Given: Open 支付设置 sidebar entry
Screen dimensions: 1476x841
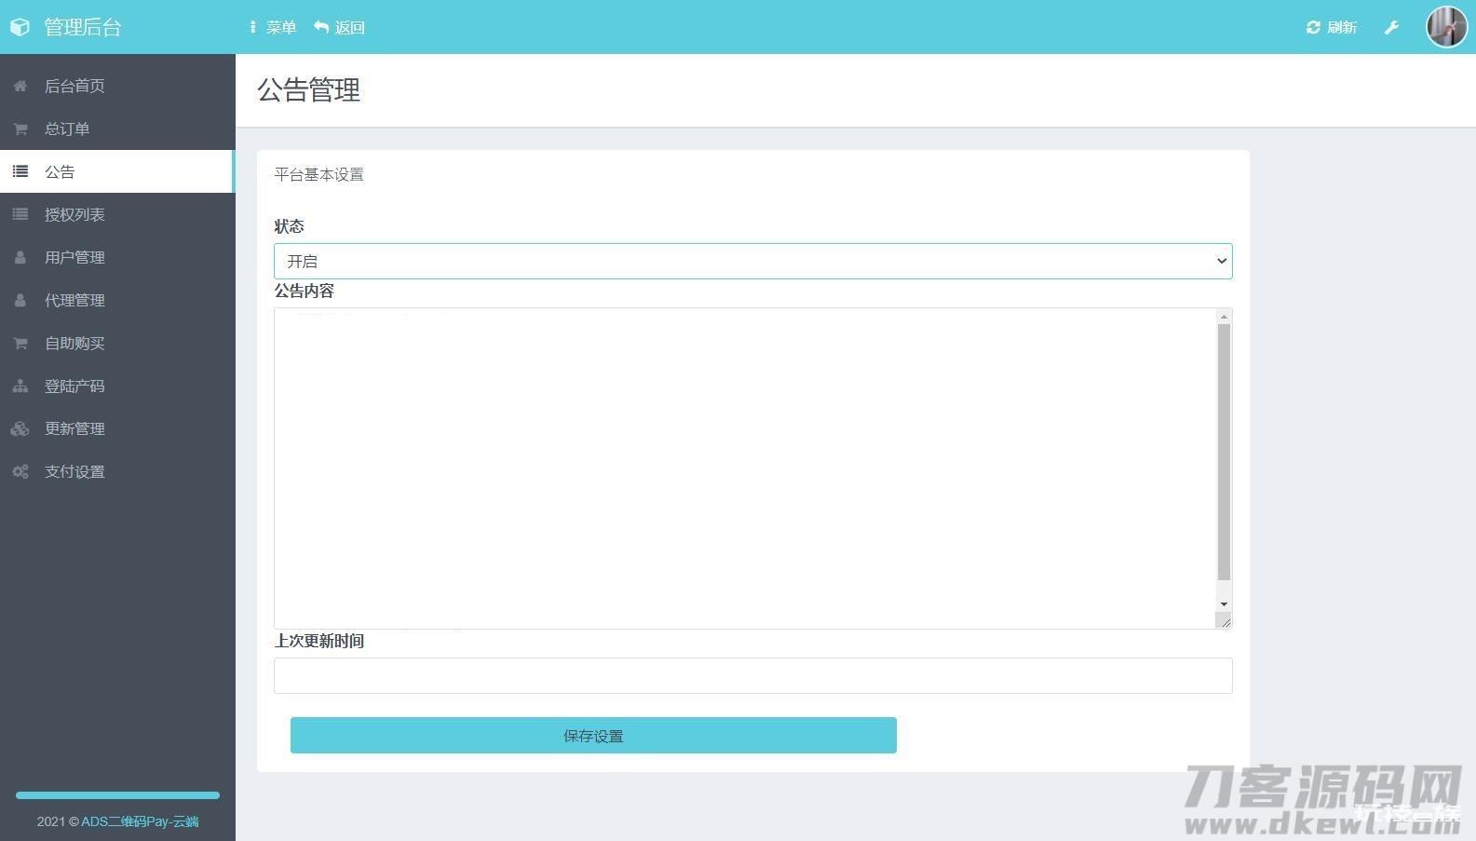Looking at the screenshot, I should (x=117, y=471).
